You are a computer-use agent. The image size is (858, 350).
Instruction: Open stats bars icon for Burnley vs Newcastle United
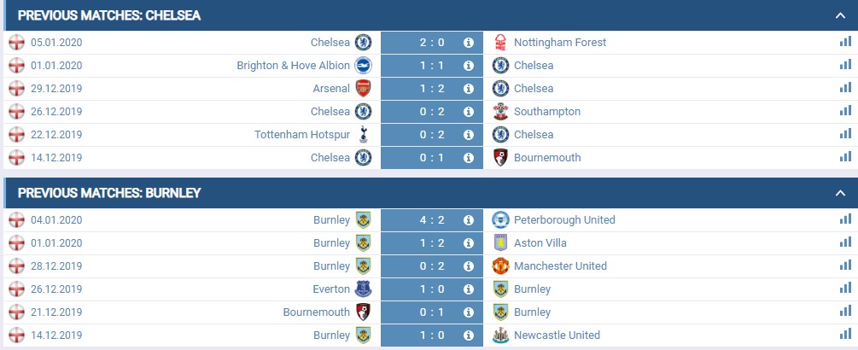(845, 334)
